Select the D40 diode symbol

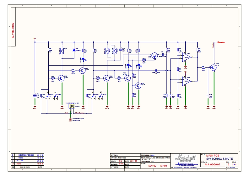point(74,50)
